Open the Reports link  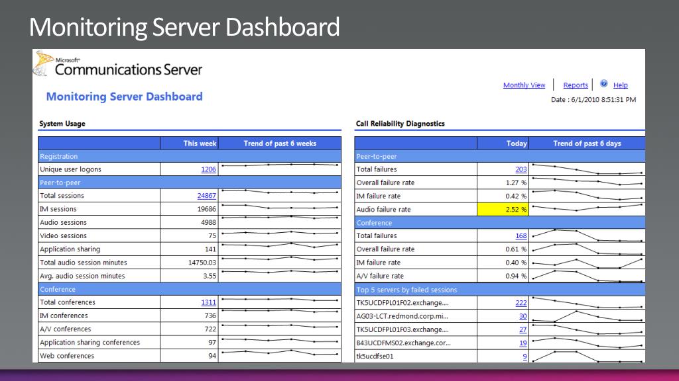tap(576, 85)
